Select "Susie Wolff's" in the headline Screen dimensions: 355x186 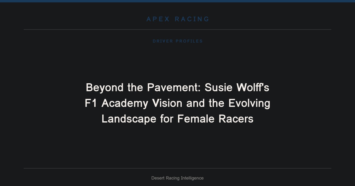tap(237, 88)
